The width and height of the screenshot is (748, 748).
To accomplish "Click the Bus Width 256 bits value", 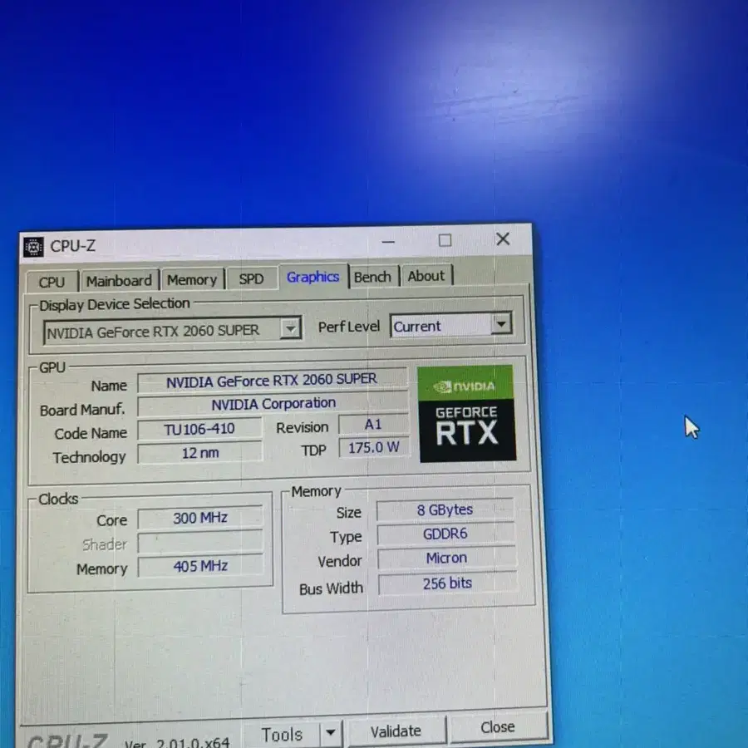I will pos(447,583).
